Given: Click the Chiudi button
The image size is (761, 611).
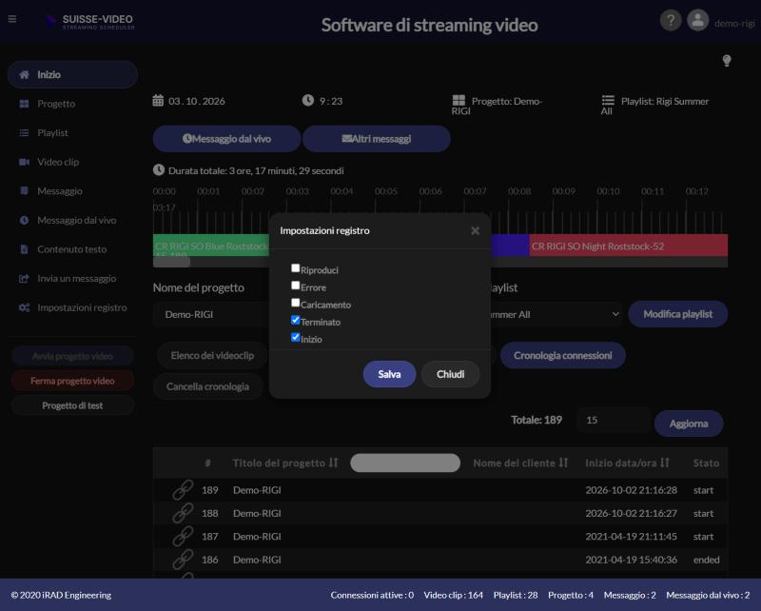Looking at the screenshot, I should 450,374.
